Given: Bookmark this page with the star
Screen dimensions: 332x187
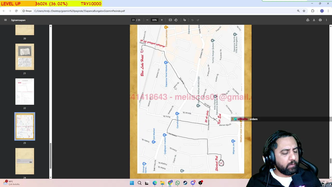Looking at the screenshot, I should pos(304,11).
